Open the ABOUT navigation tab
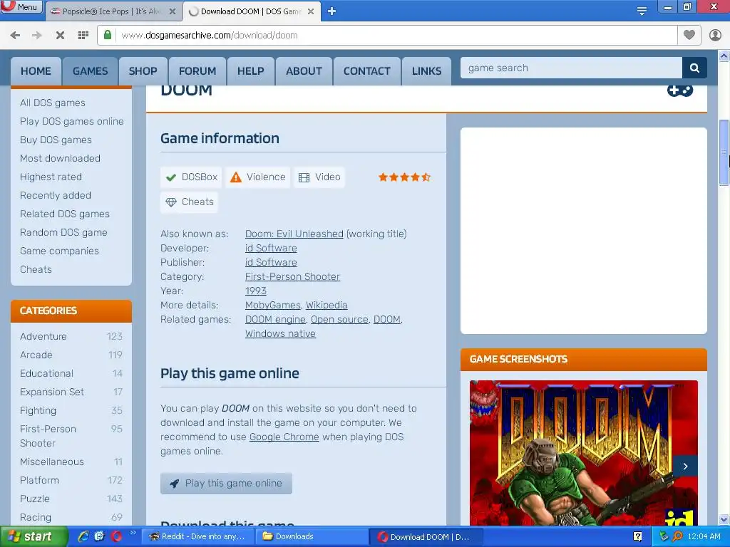 [x=304, y=71]
